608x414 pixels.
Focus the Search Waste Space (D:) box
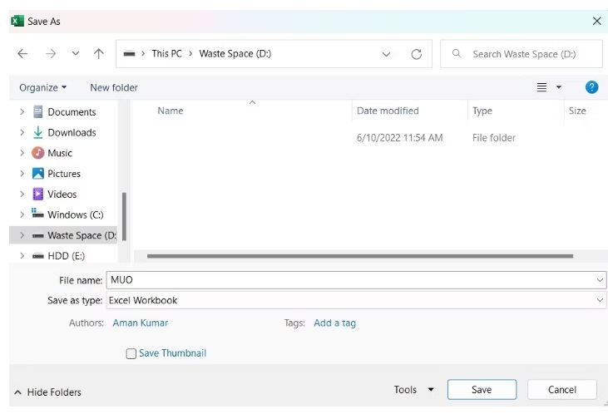click(521, 54)
